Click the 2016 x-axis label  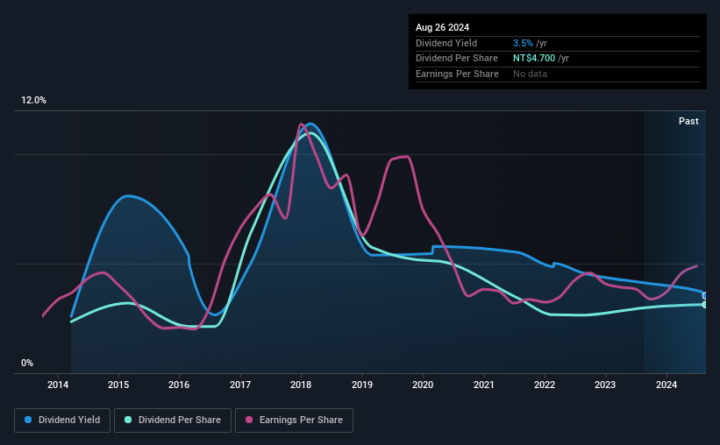point(179,385)
